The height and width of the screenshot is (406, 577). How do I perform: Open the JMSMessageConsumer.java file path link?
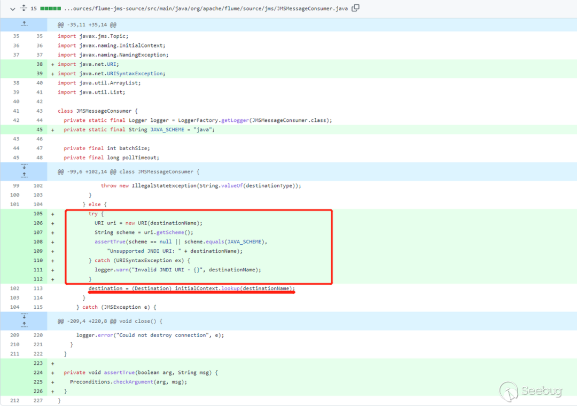click(205, 9)
